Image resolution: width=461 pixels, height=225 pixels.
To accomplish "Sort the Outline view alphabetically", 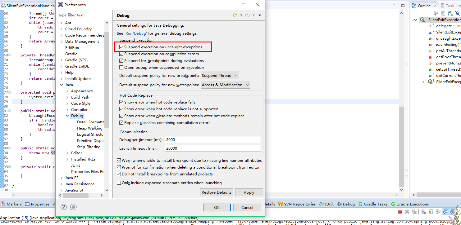I will [450, 13].
